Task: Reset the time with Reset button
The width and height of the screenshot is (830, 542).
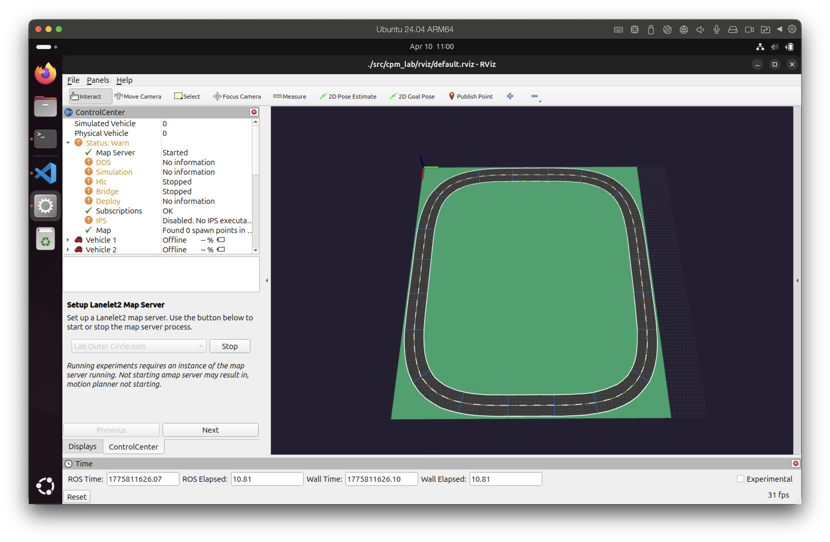Action: (x=77, y=497)
